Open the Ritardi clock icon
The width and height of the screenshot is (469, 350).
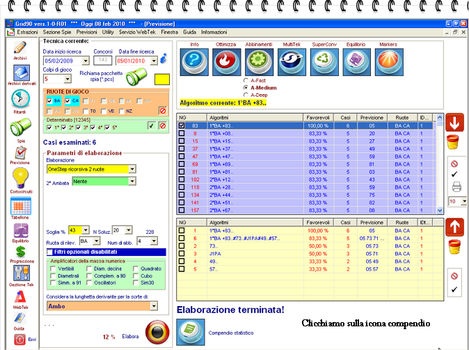coord(20,99)
